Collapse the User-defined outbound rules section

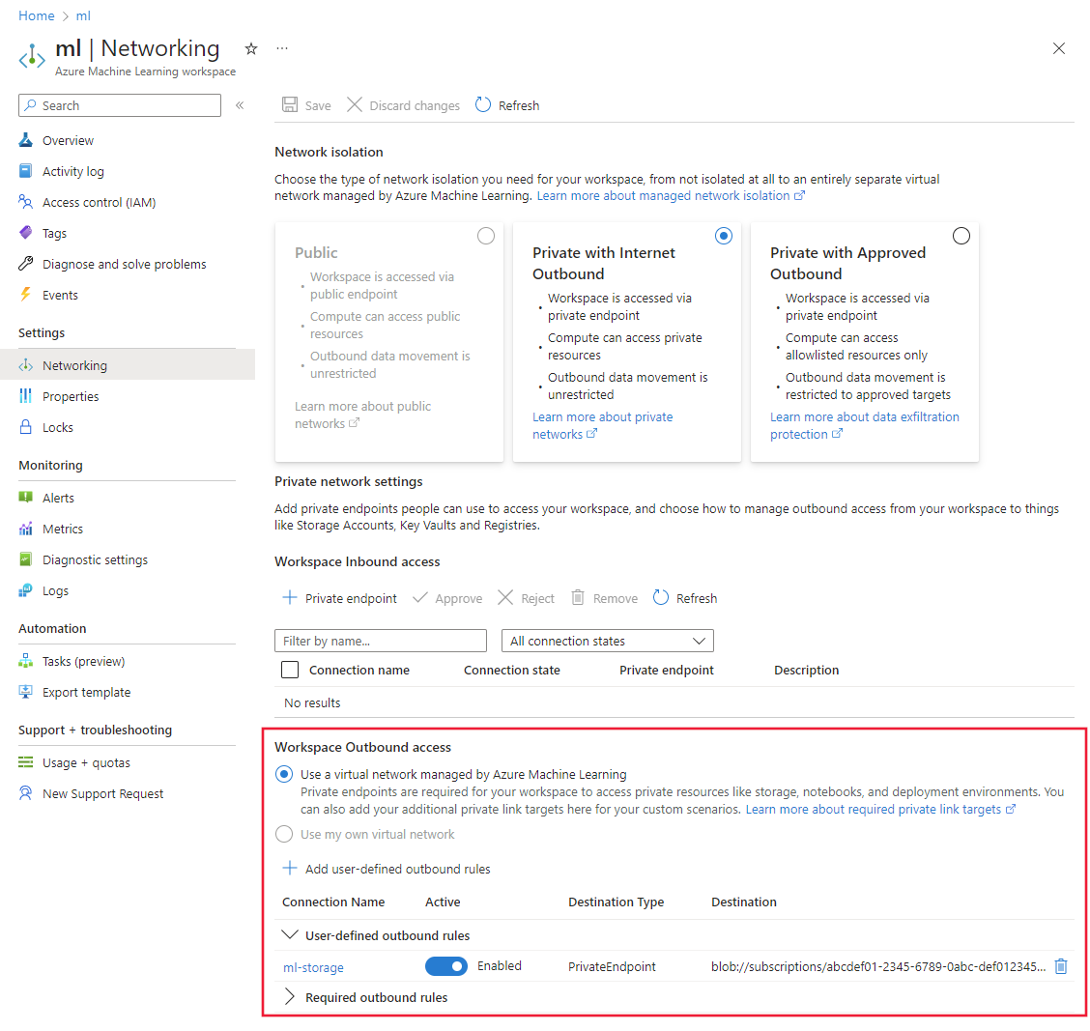[290, 935]
